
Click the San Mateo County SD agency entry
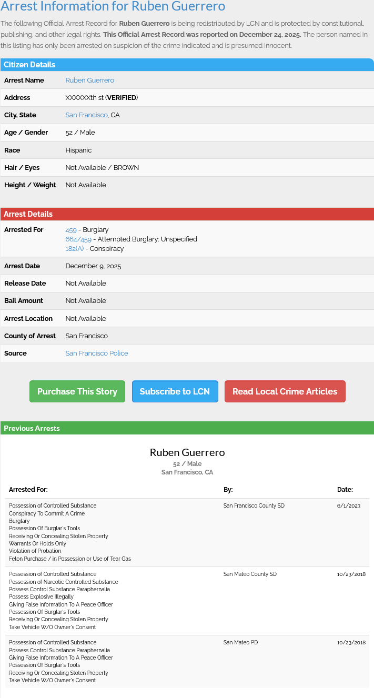(x=250, y=574)
